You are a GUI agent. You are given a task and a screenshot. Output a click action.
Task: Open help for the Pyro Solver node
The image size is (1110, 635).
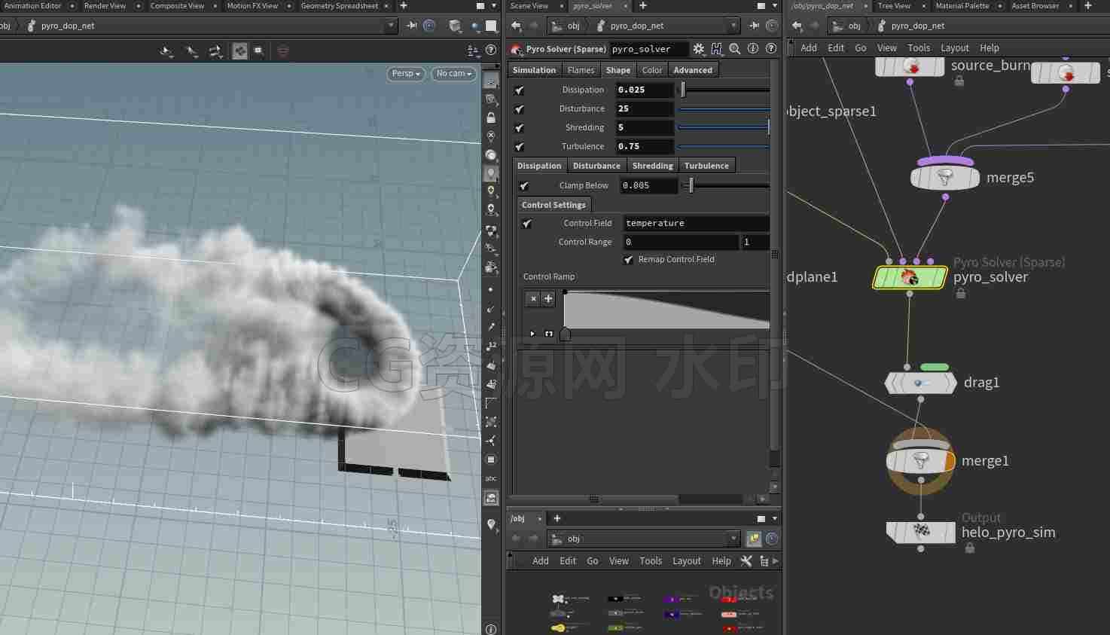pyautogui.click(x=771, y=49)
